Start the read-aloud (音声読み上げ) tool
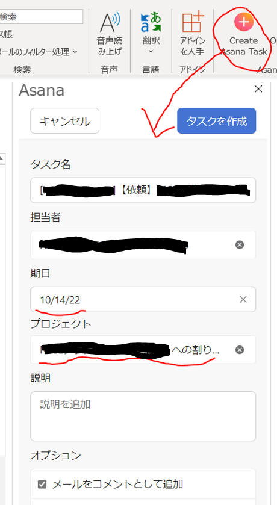277x505 pixels. pos(110,34)
